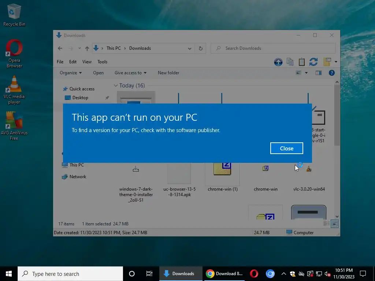Screen dimensions: 375x281
Task: Open taskbar clock showing 10:51 PM
Action: [x=344, y=274]
